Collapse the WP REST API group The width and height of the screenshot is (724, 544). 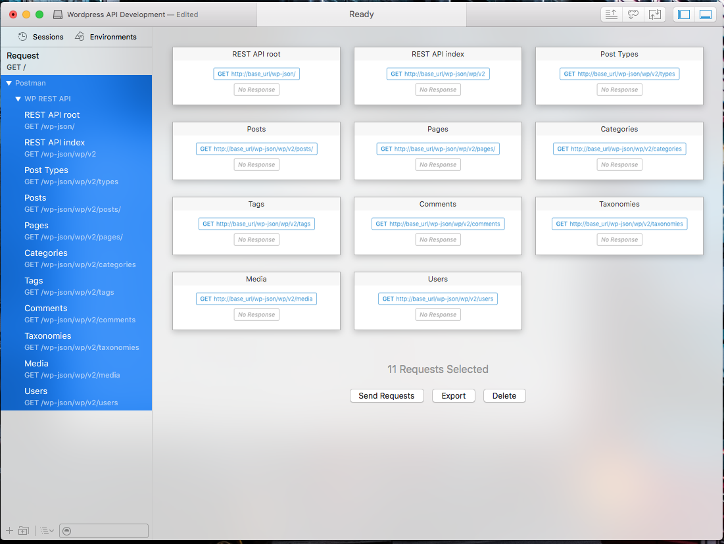18,99
